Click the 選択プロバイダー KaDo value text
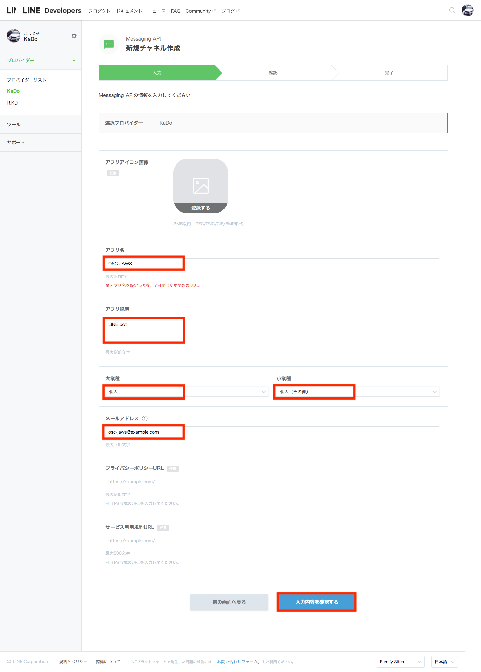Viewport: 481px width, 672px height. click(x=166, y=123)
